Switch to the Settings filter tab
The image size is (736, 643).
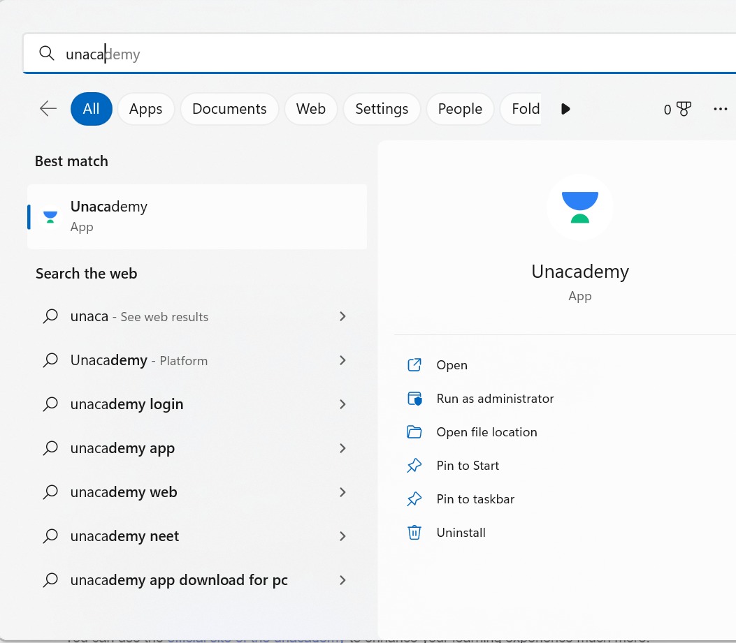coord(382,109)
